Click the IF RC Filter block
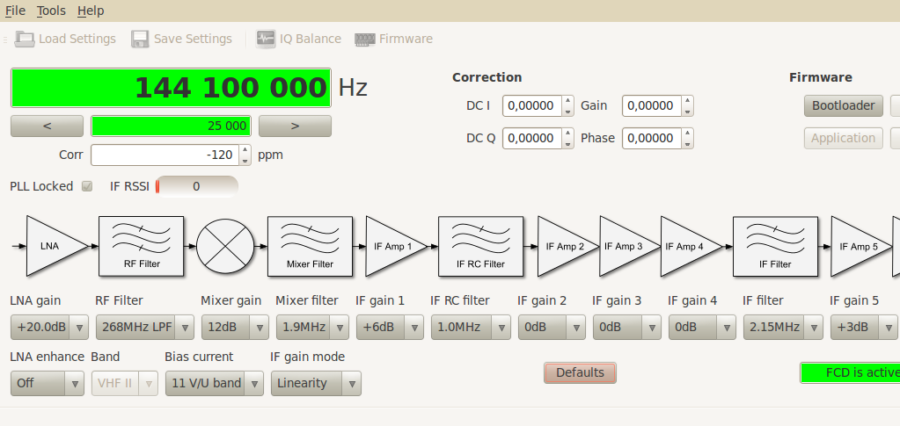This screenshot has height=426, width=900. click(480, 246)
